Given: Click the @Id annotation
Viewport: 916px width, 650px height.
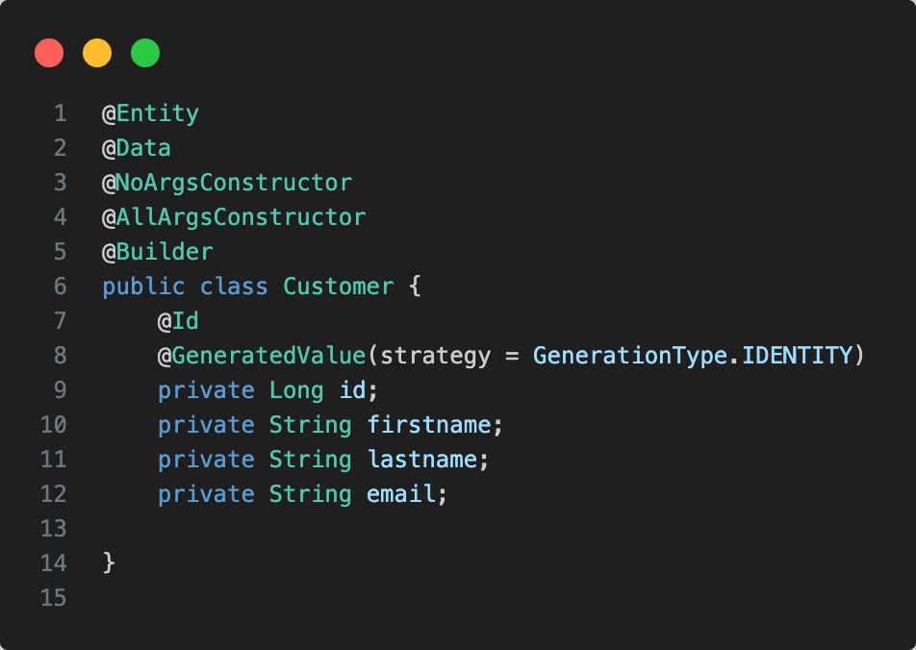Looking at the screenshot, I should (179, 321).
